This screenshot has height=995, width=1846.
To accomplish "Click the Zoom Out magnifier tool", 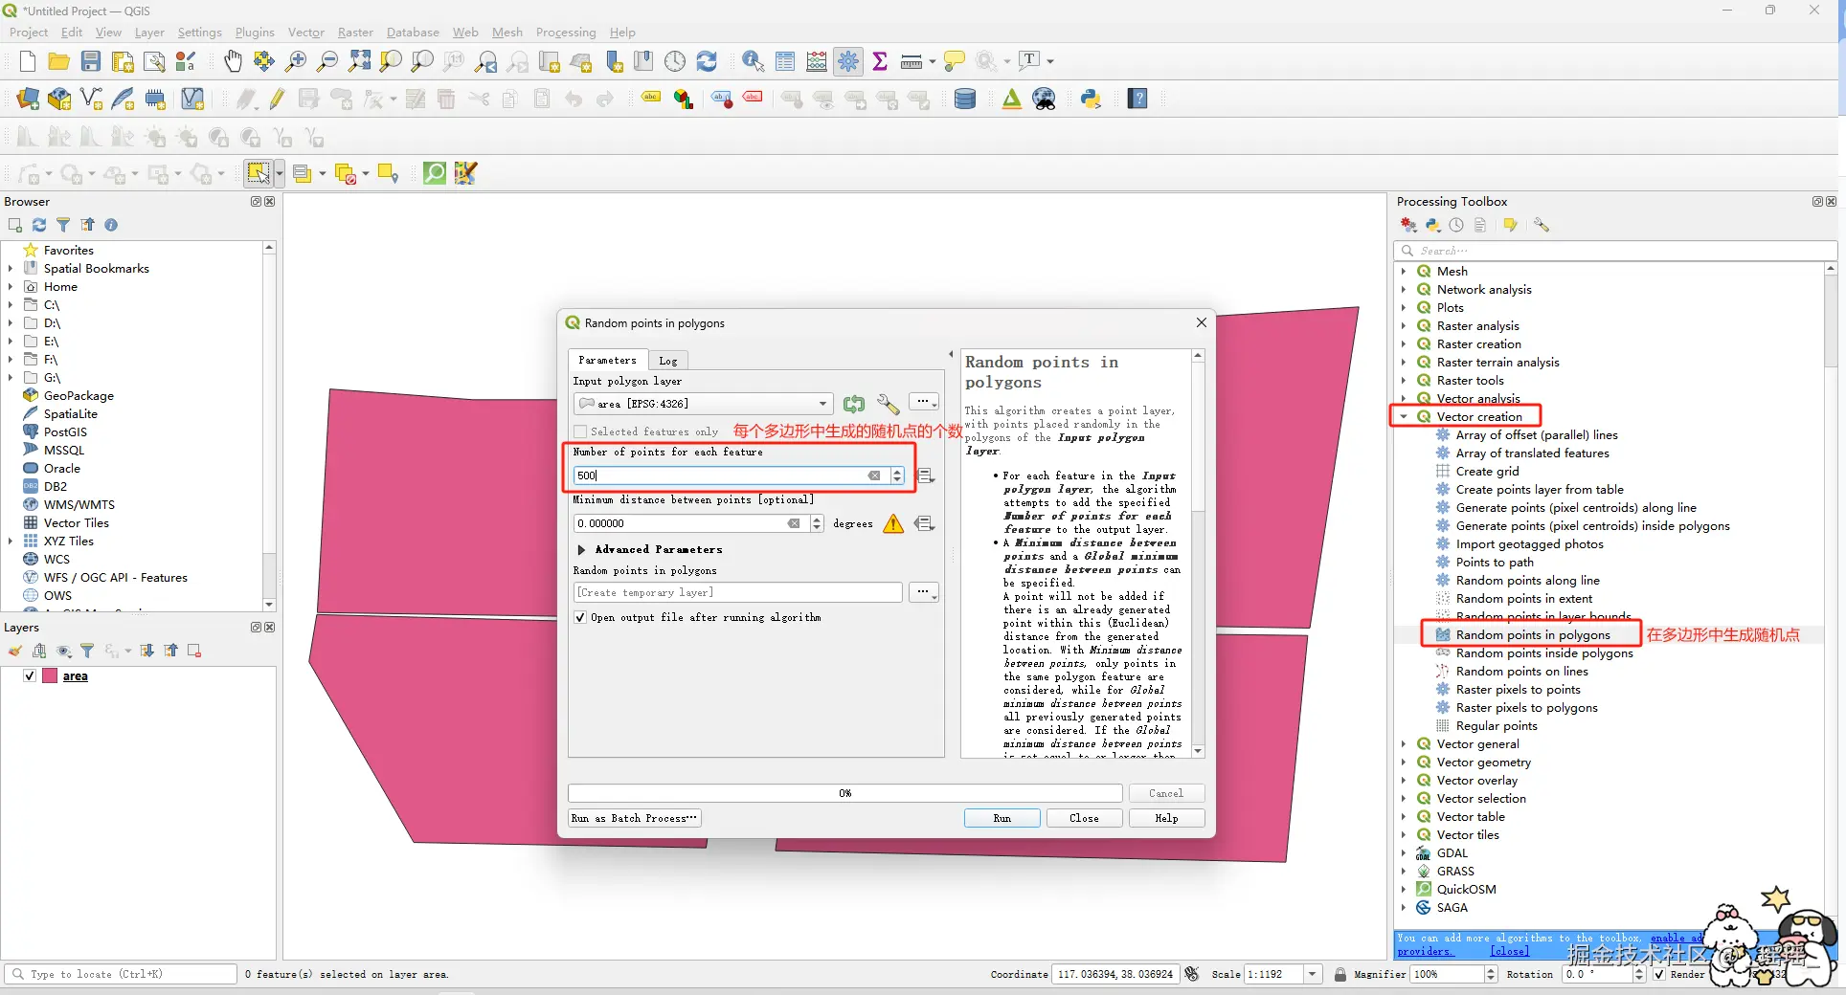I will click(x=327, y=61).
